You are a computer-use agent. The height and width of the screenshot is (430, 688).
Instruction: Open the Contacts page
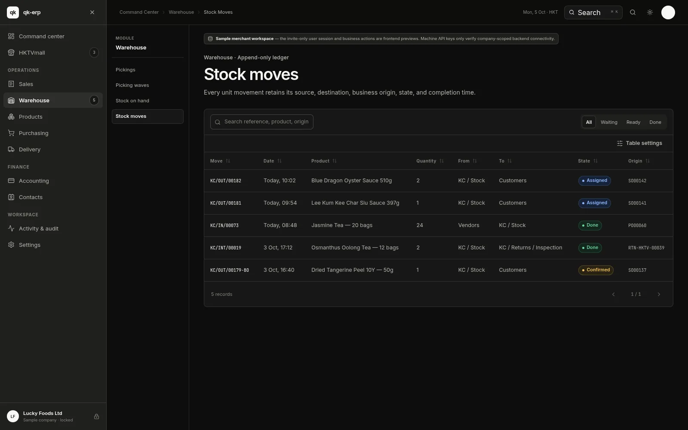[53, 197]
